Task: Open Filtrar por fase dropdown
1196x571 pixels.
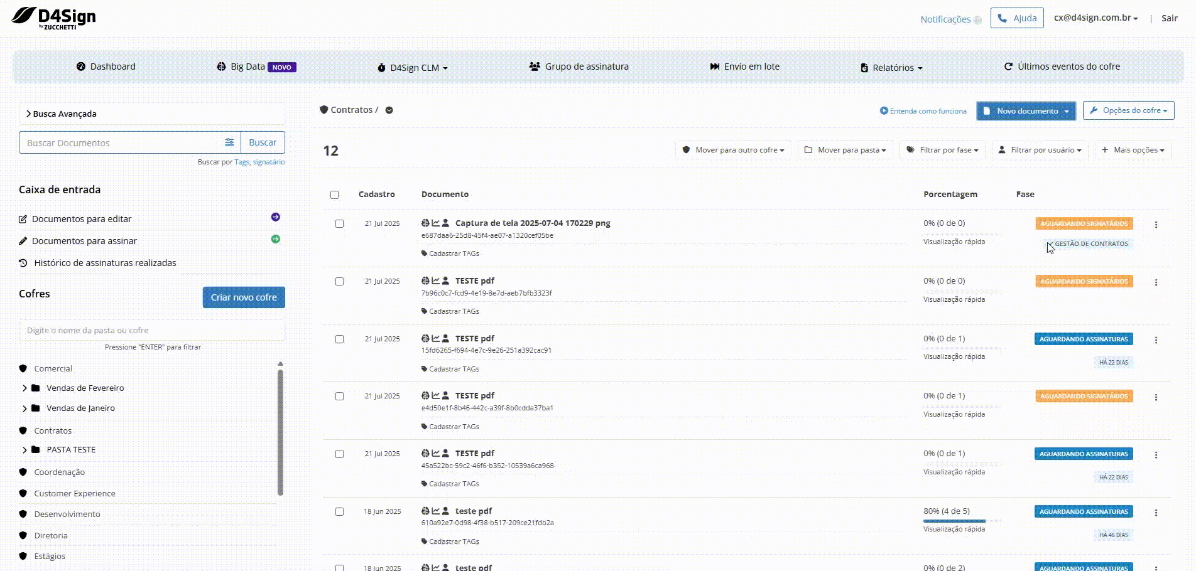Action: 942,150
